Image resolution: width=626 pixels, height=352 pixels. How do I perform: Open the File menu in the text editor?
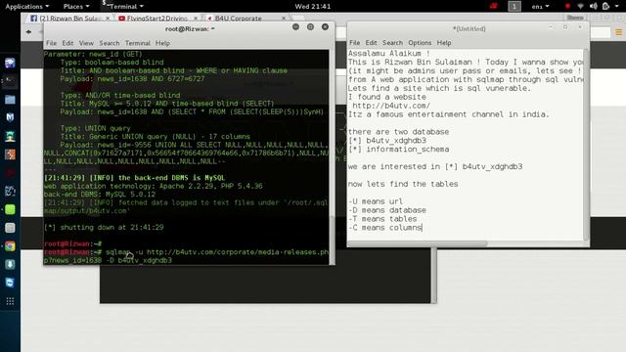click(x=354, y=43)
